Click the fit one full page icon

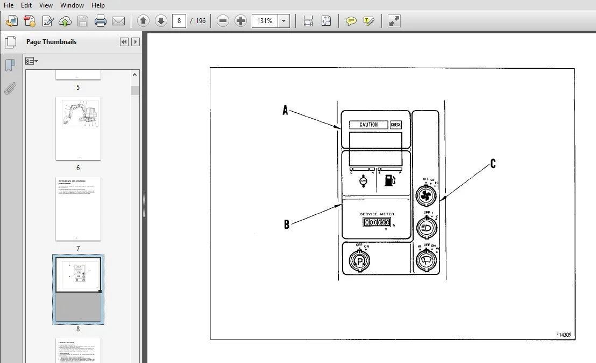tap(326, 21)
